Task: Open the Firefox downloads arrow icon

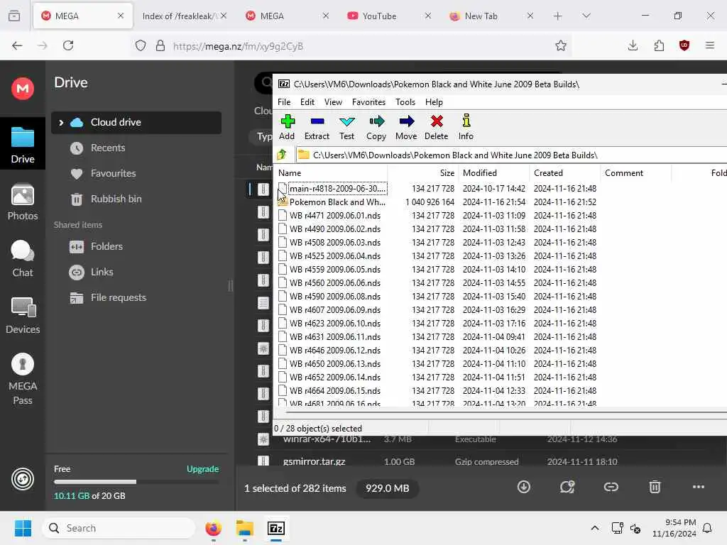Action: 633,45
